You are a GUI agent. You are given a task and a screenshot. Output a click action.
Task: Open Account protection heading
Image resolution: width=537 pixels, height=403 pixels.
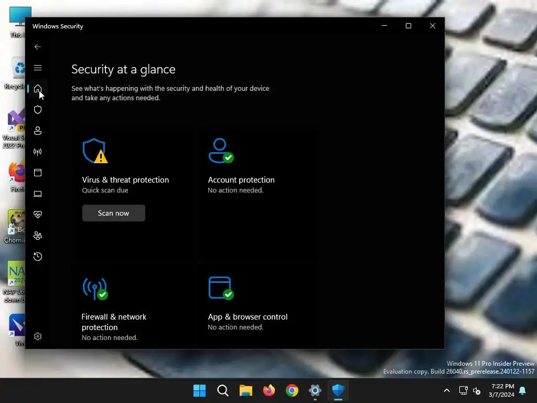(x=241, y=180)
